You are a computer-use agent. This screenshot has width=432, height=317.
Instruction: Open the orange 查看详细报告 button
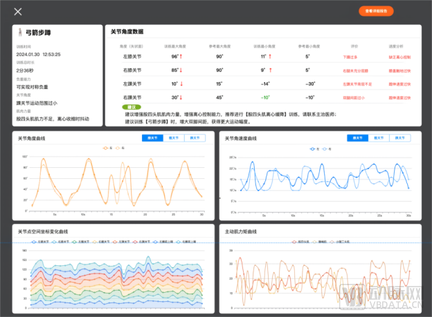coord(376,11)
